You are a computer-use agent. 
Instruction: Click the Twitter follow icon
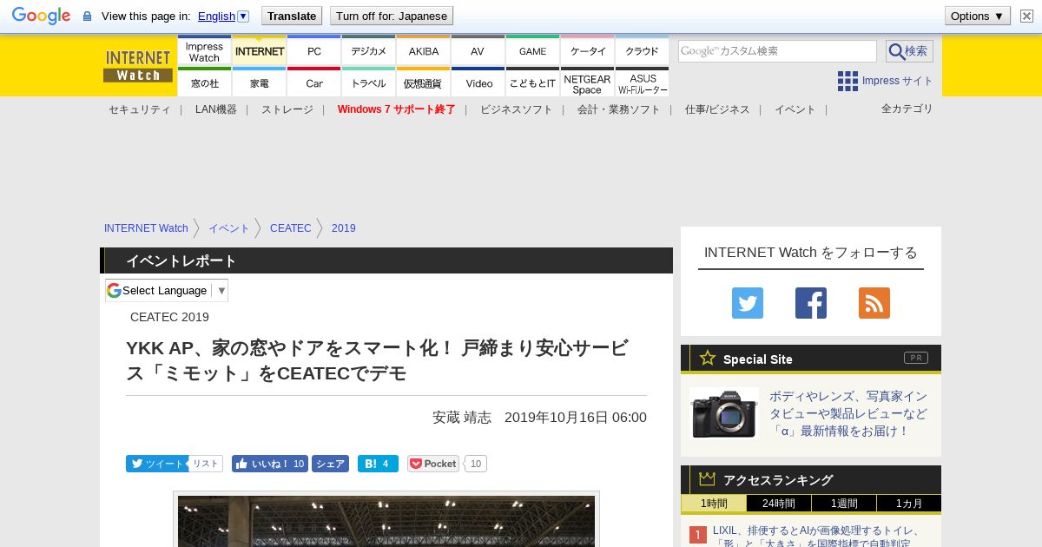pos(747,303)
